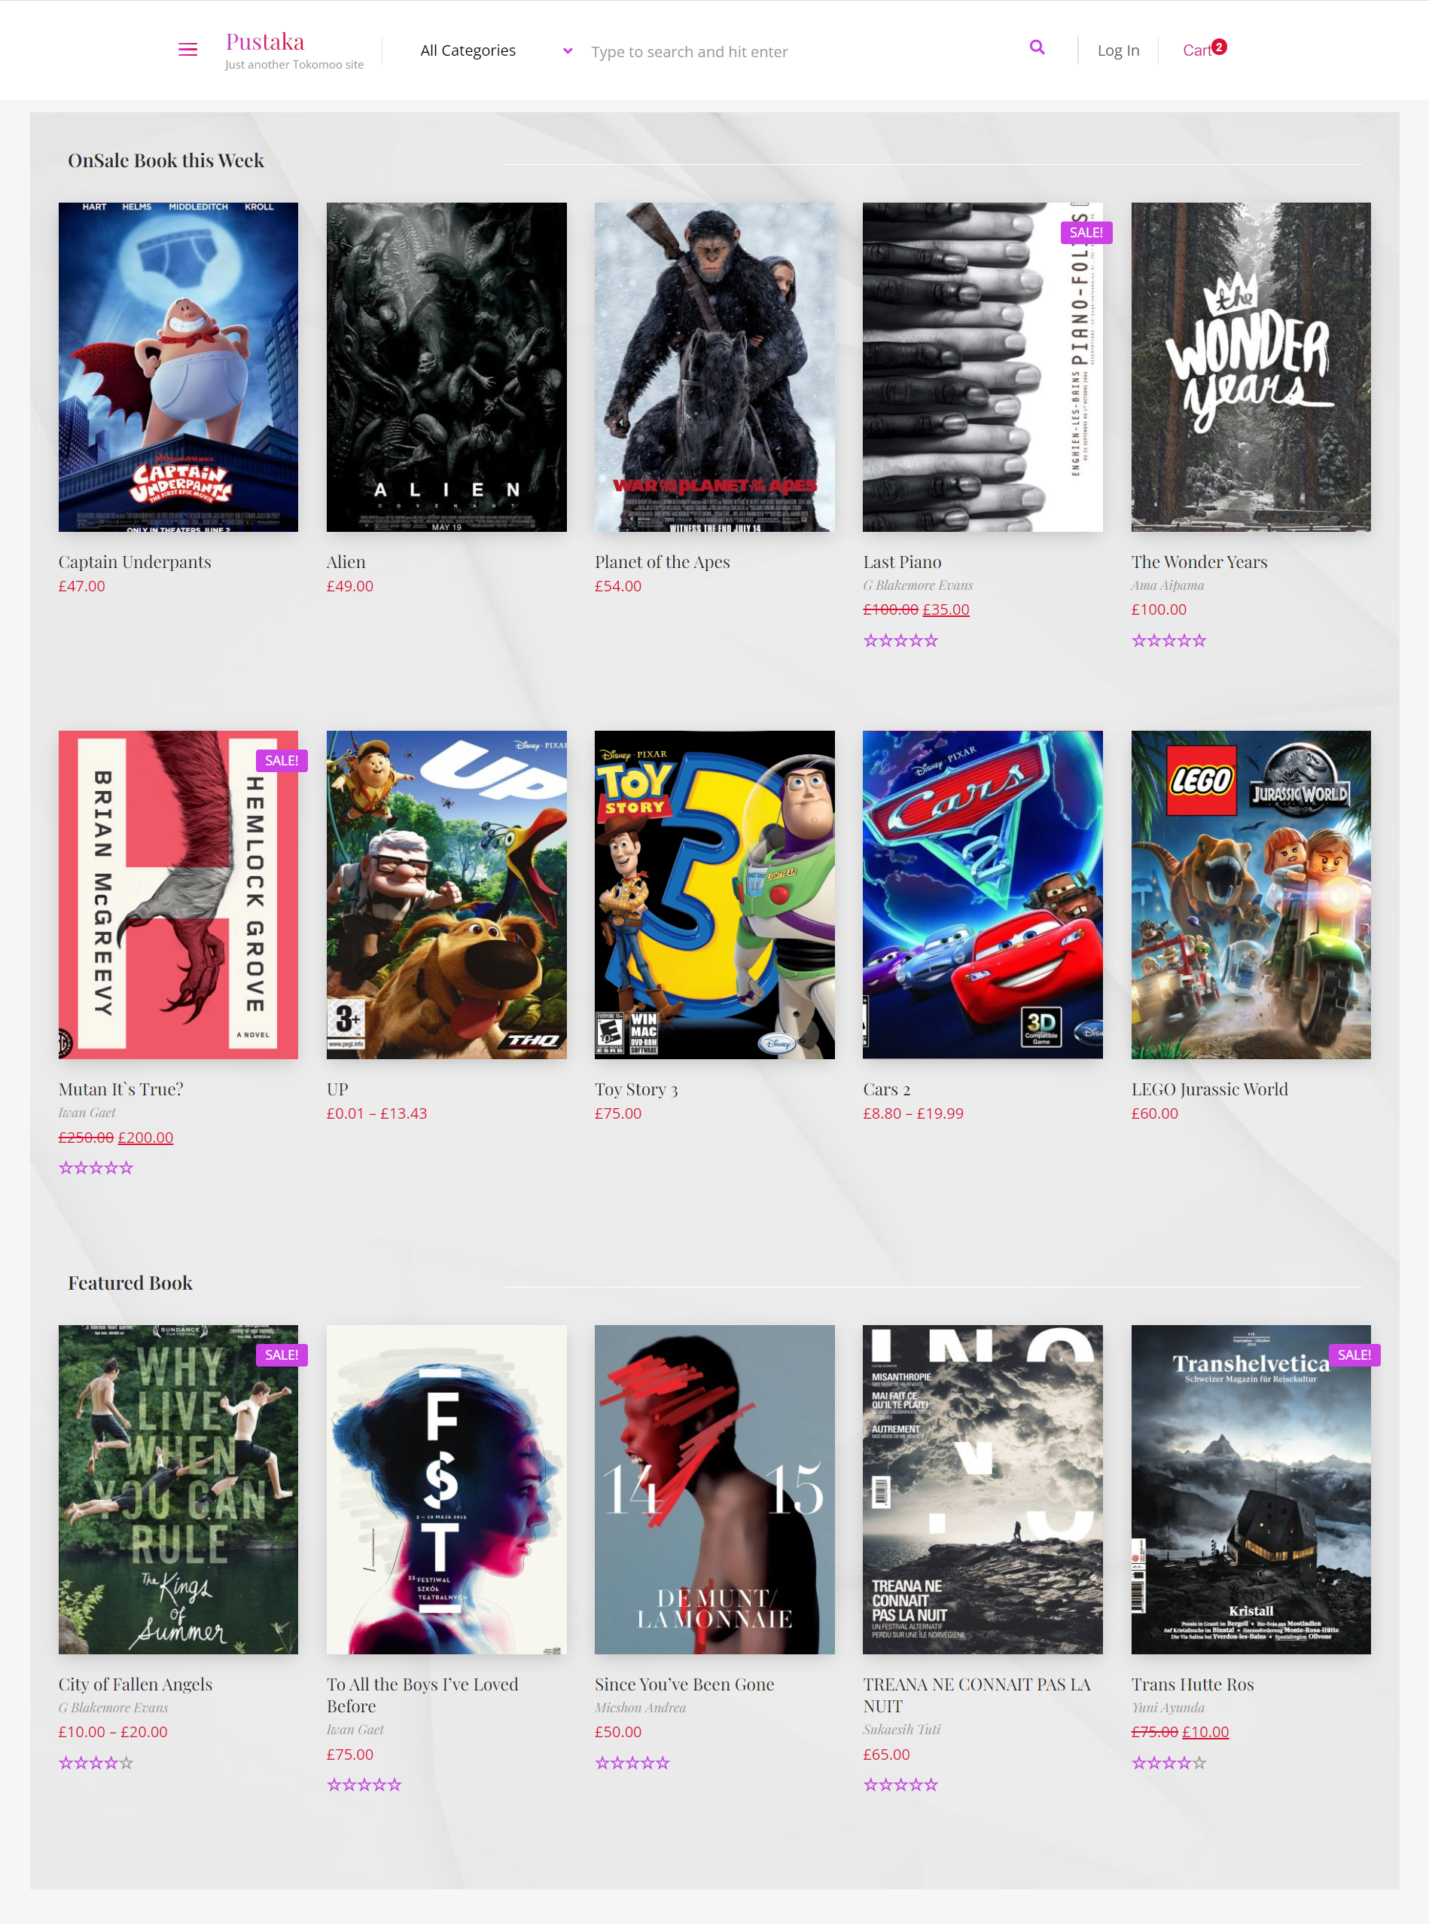The image size is (1429, 1924).
Task: Open LEGO Jurassic World cover image
Action: coord(1251,894)
